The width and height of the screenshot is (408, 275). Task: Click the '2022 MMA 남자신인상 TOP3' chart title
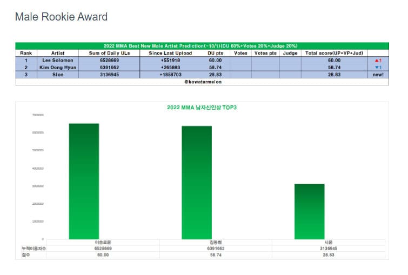(202, 108)
